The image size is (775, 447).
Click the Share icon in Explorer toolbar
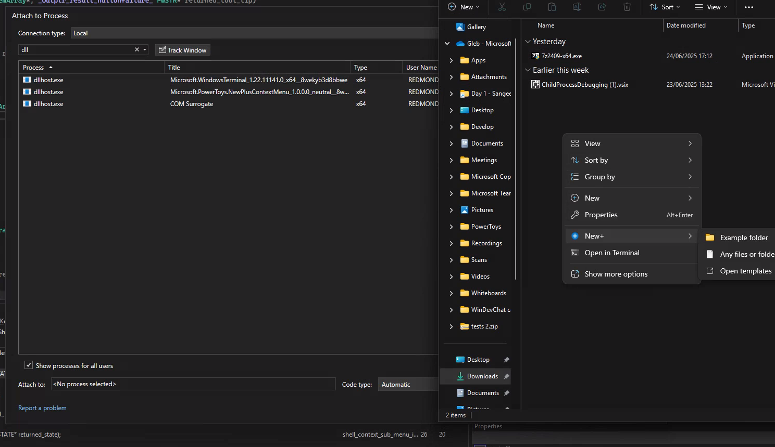(x=602, y=7)
